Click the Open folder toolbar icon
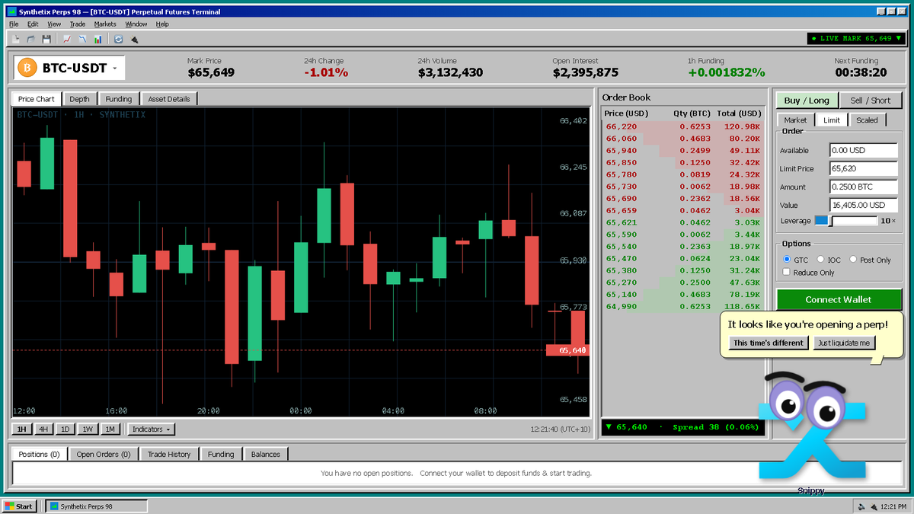 coord(31,39)
